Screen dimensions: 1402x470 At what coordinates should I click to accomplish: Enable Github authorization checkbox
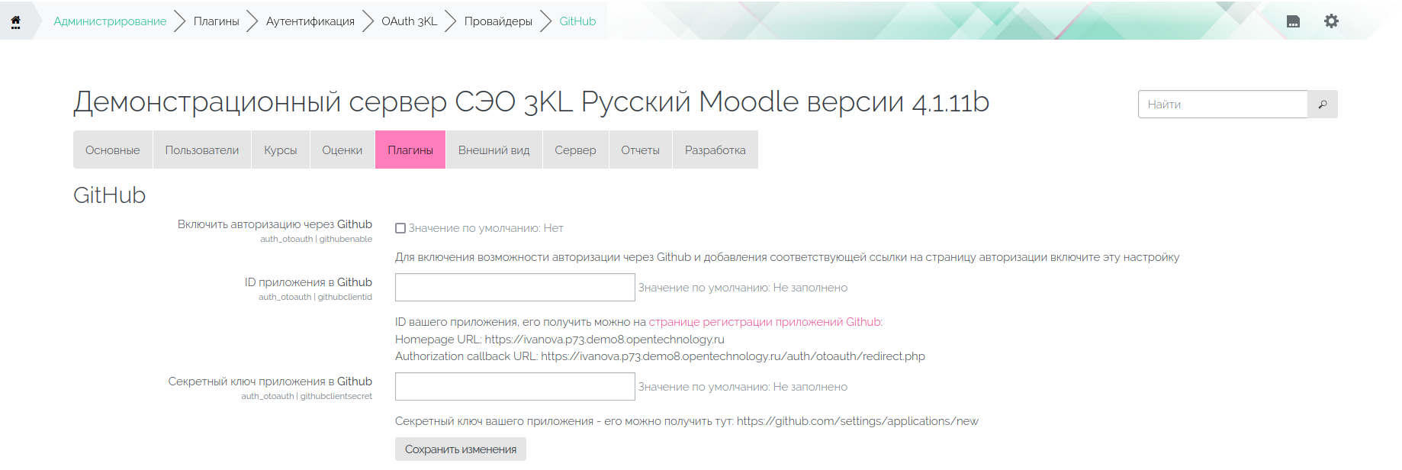[400, 228]
